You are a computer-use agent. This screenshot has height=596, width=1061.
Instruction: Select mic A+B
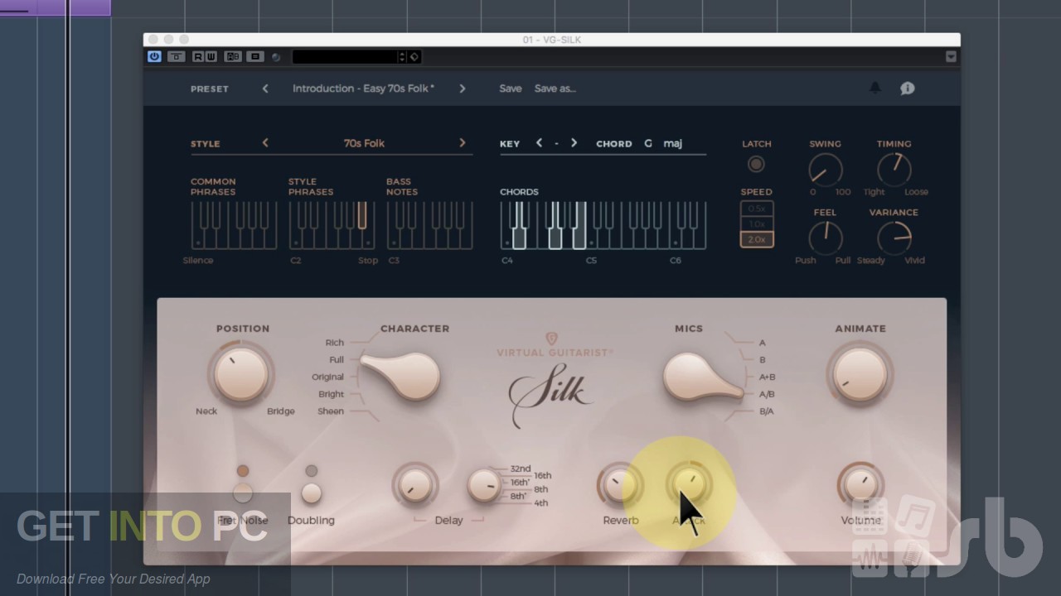click(x=768, y=377)
